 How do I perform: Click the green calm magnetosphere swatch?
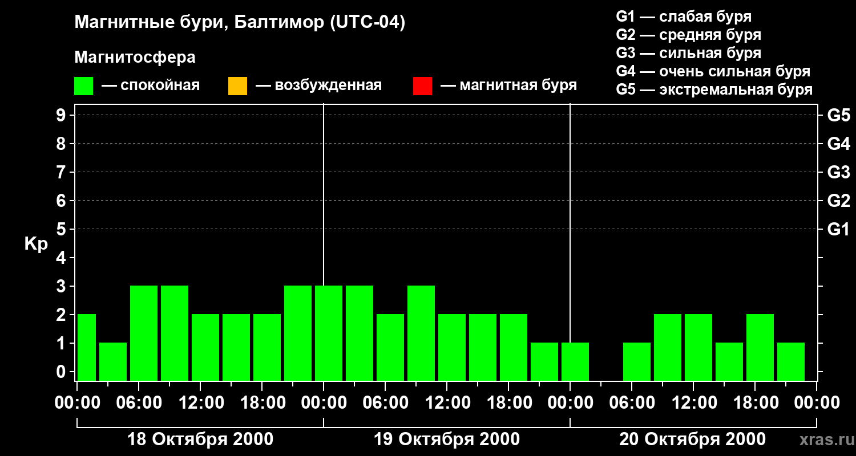coord(84,86)
